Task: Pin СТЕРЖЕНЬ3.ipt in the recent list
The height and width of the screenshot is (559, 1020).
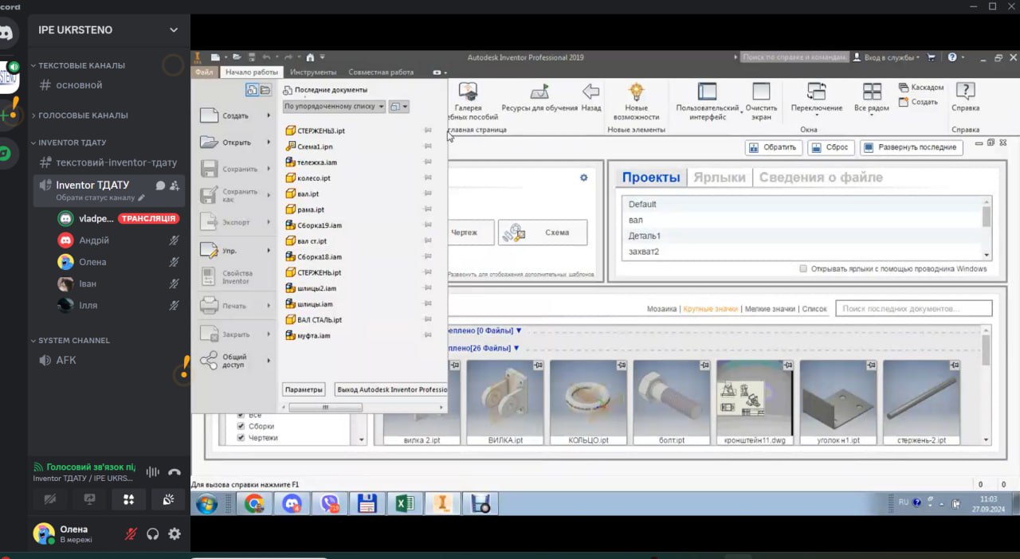Action: point(428,131)
